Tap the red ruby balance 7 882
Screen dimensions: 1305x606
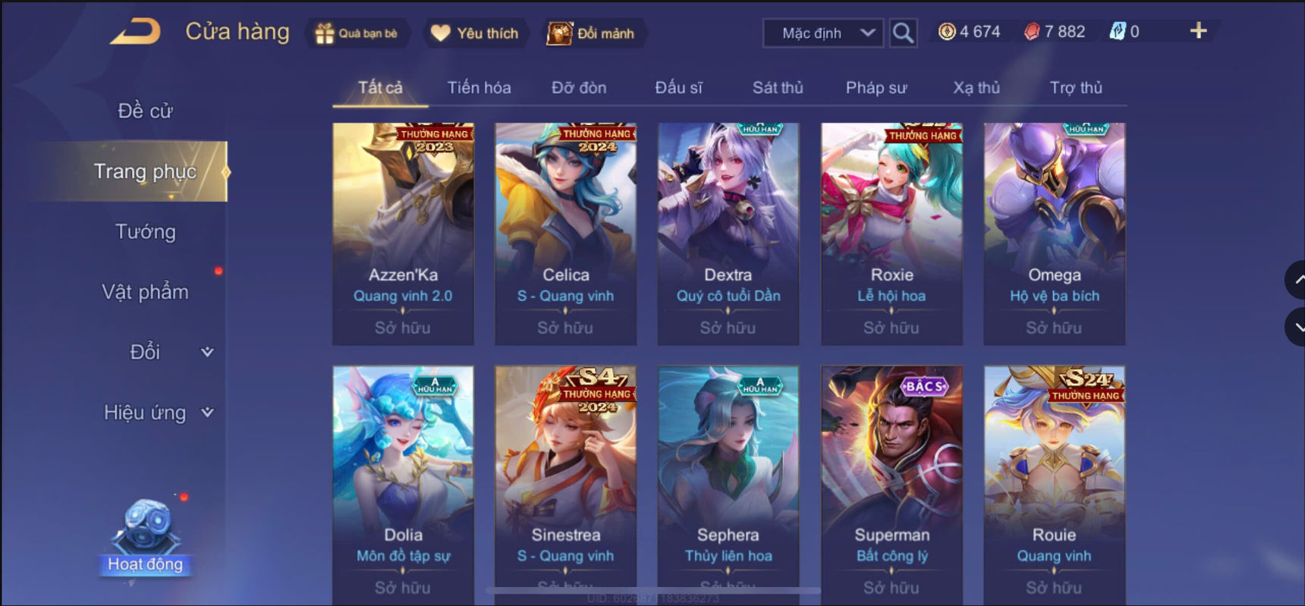(x=1055, y=32)
